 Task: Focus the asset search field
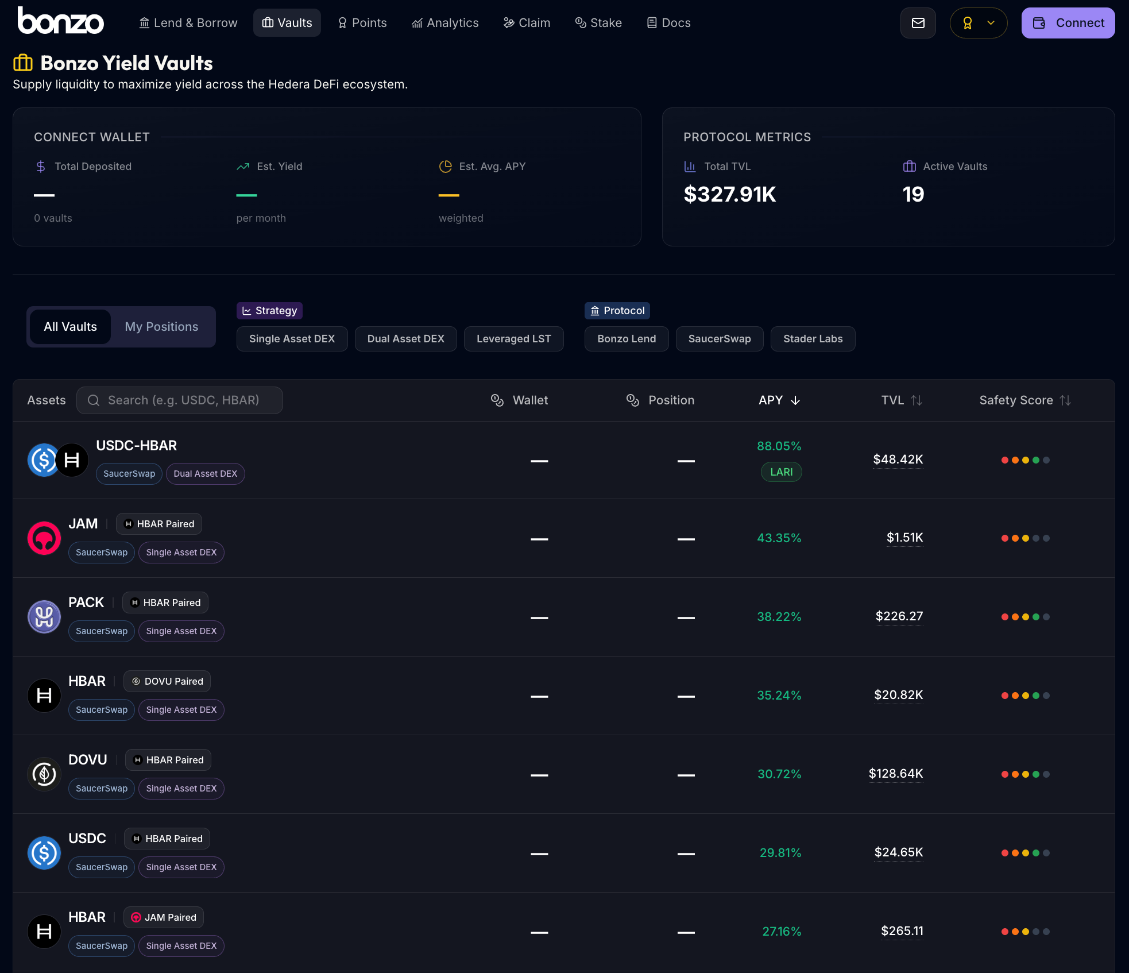pos(190,400)
